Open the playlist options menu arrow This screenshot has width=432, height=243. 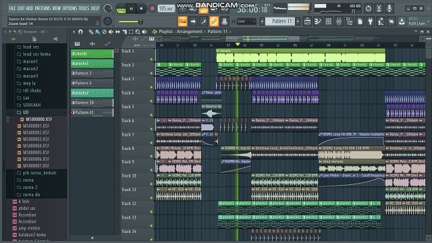[74, 32]
